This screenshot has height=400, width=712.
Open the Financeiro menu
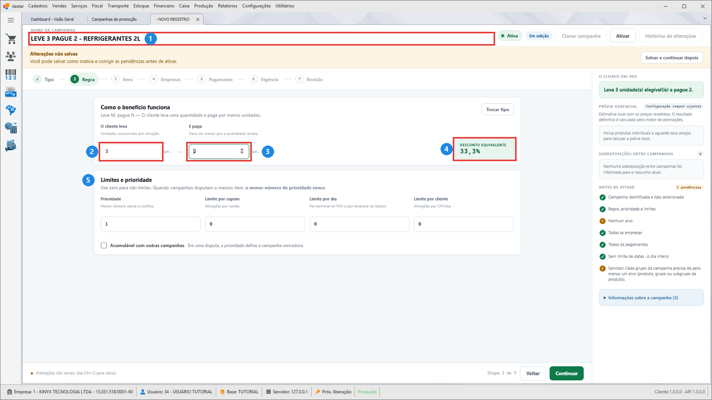click(x=164, y=6)
